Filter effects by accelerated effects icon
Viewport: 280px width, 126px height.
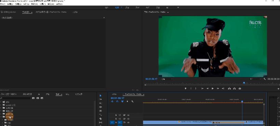point(34,98)
